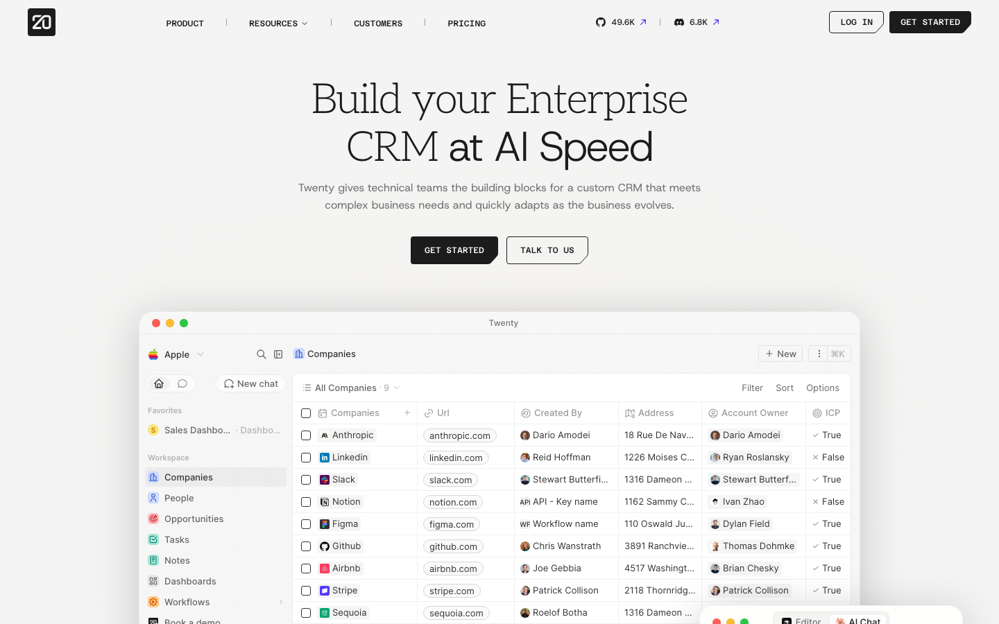Viewport: 999px width, 624px height.
Task: Select the chat bubble icon tab
Action: click(x=182, y=383)
